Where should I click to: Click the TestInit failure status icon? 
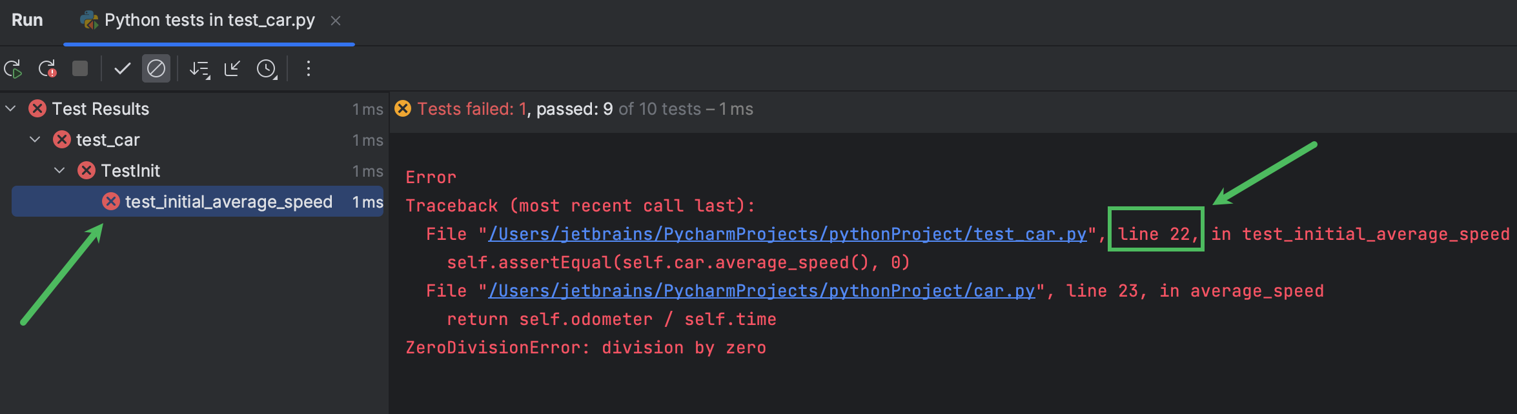[x=87, y=171]
